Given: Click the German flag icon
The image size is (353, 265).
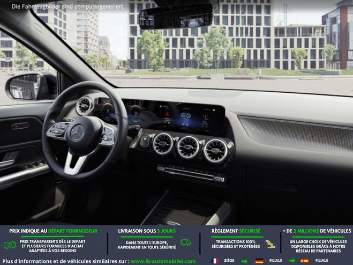Looking at the screenshot, I should click(x=259, y=261).
